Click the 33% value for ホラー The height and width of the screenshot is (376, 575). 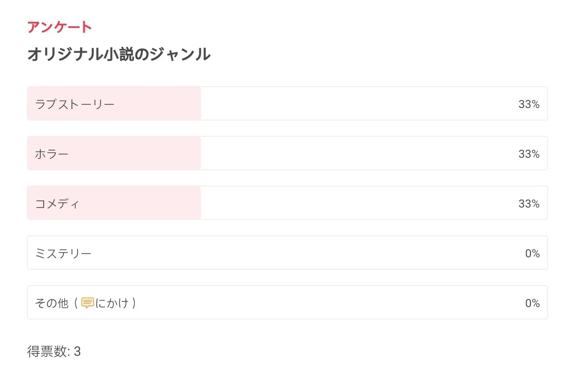point(529,154)
